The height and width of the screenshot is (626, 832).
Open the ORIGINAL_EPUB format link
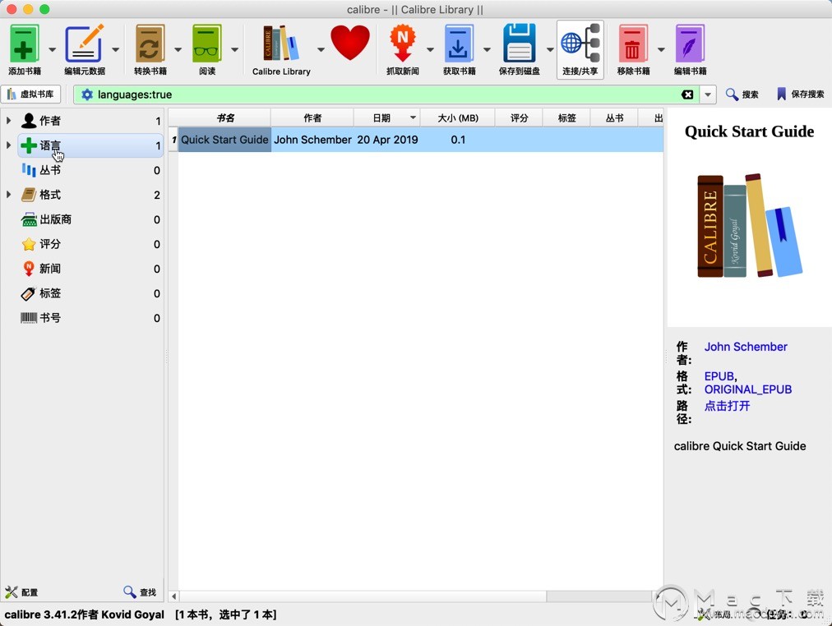(x=747, y=389)
